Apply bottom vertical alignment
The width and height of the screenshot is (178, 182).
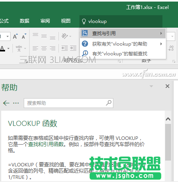(53, 38)
